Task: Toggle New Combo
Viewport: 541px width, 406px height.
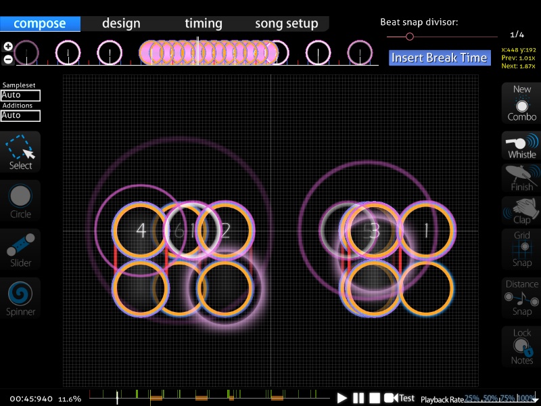Action: pos(521,103)
